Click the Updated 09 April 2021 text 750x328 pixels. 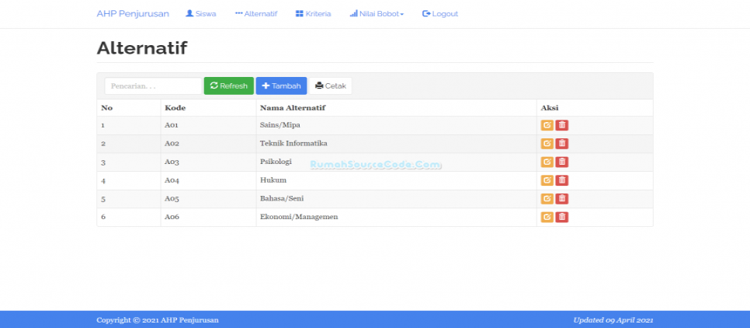click(613, 320)
